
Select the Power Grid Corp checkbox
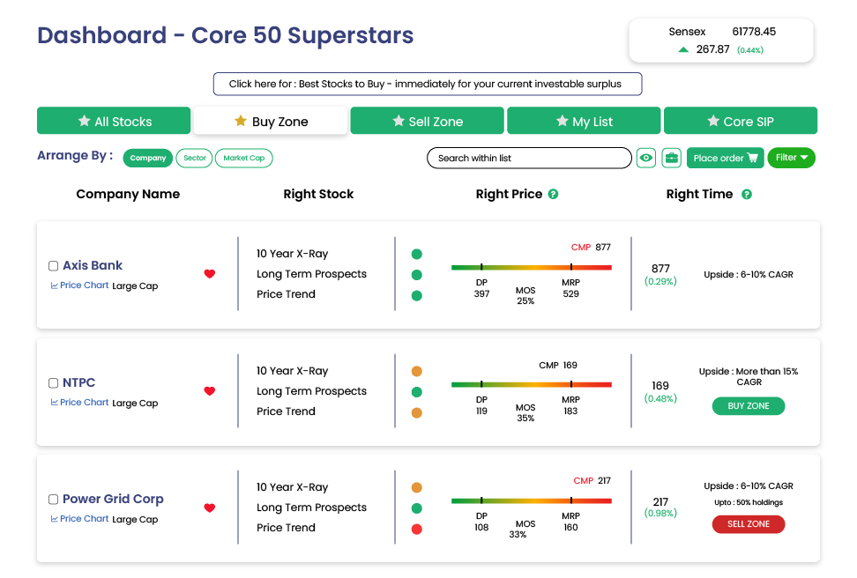[54, 500]
